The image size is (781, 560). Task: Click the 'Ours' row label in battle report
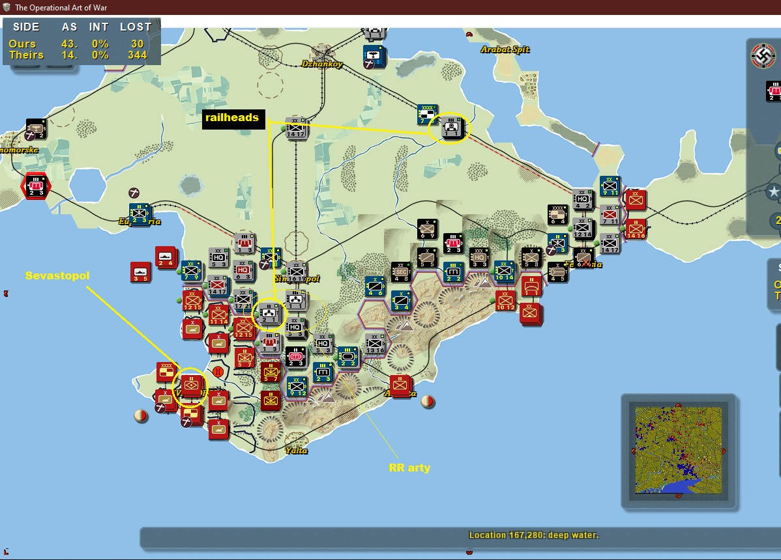pos(22,44)
